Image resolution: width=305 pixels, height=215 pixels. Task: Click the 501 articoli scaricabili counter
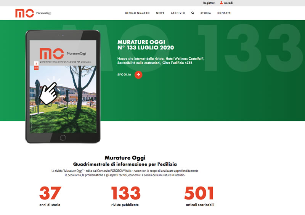199,196
